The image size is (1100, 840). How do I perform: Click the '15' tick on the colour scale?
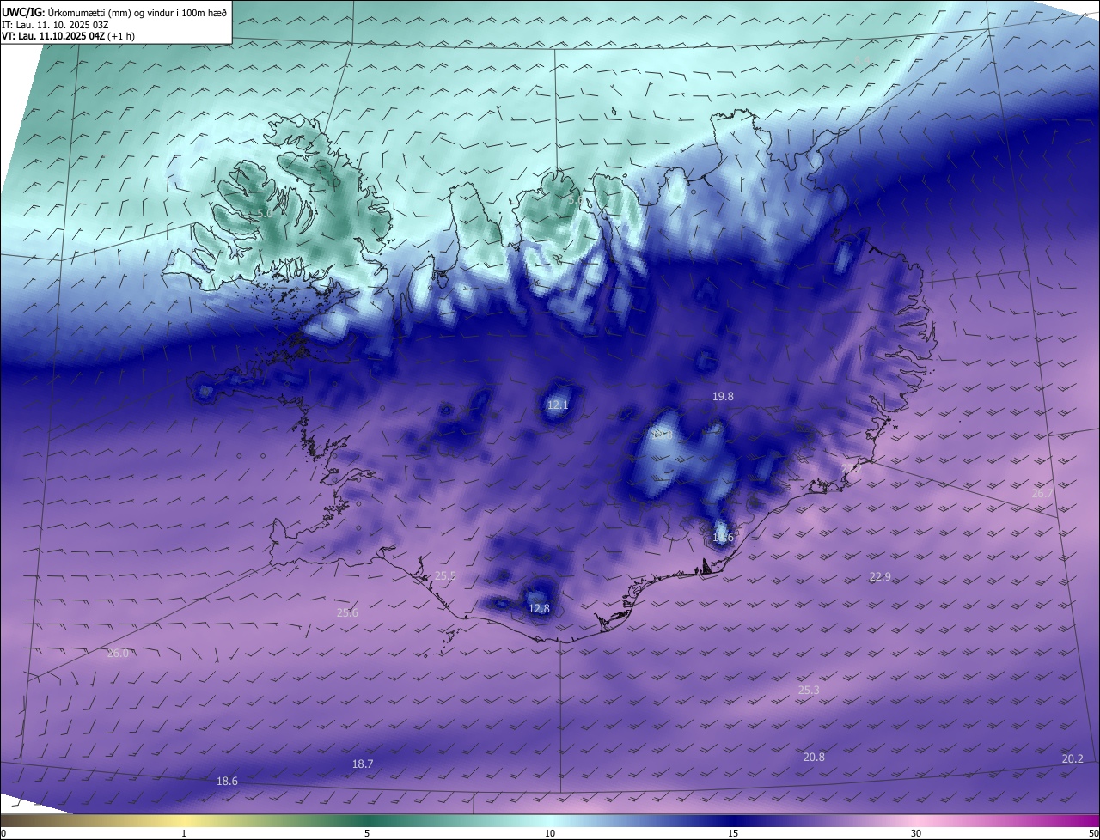[733, 833]
